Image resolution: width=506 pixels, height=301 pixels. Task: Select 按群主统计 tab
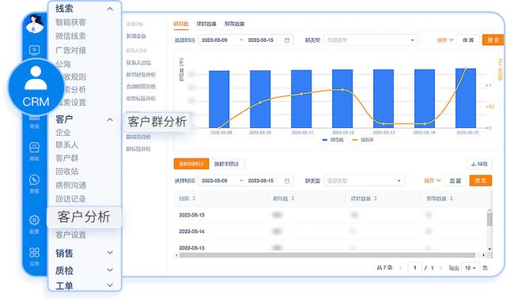[227, 164]
